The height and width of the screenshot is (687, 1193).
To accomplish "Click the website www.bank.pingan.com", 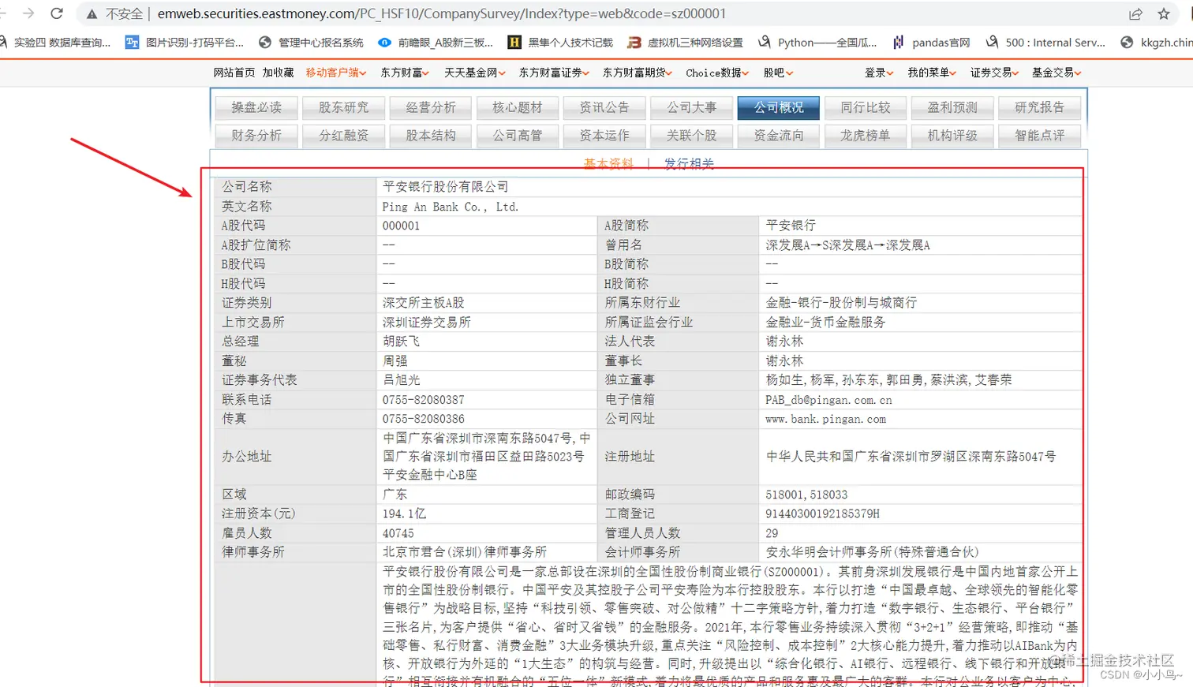I will [825, 419].
